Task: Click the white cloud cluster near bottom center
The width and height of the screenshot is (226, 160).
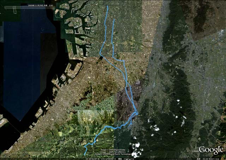Action: (x=136, y=149)
